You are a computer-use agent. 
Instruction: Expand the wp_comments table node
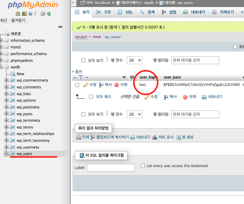coord(6,87)
